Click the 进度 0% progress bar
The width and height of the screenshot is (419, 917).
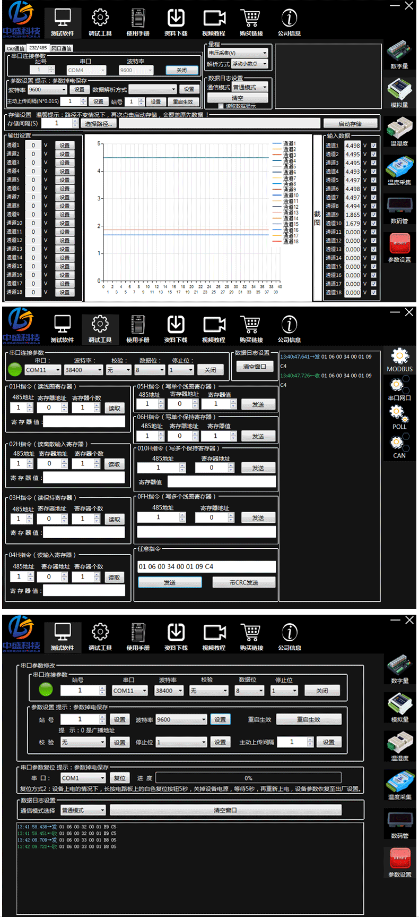248,778
